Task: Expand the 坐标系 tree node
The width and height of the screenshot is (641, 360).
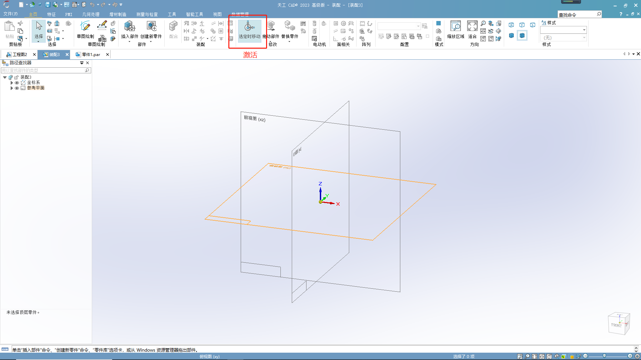Action: (x=12, y=83)
